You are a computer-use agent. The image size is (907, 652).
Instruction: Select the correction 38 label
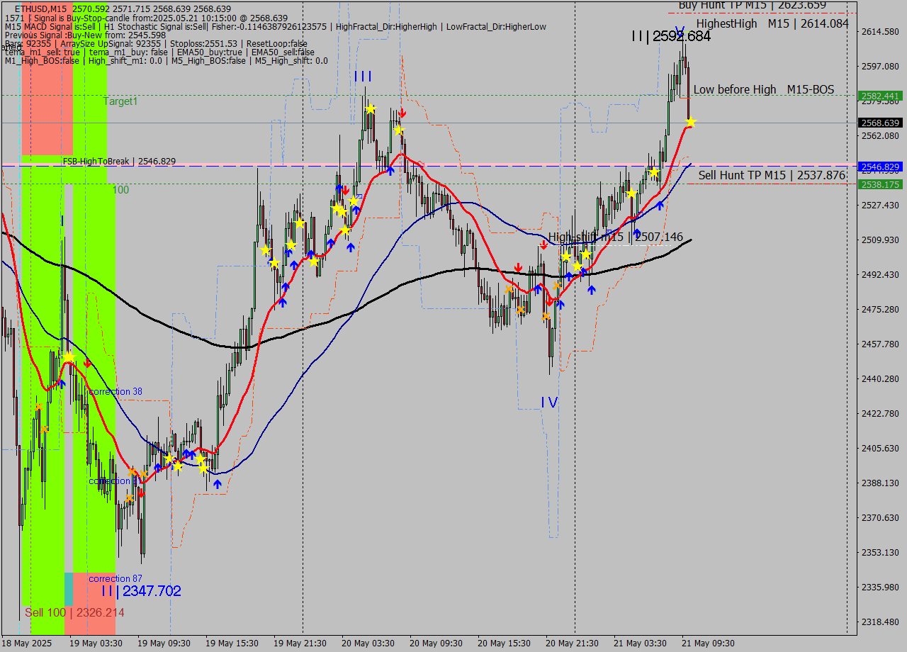(x=116, y=392)
